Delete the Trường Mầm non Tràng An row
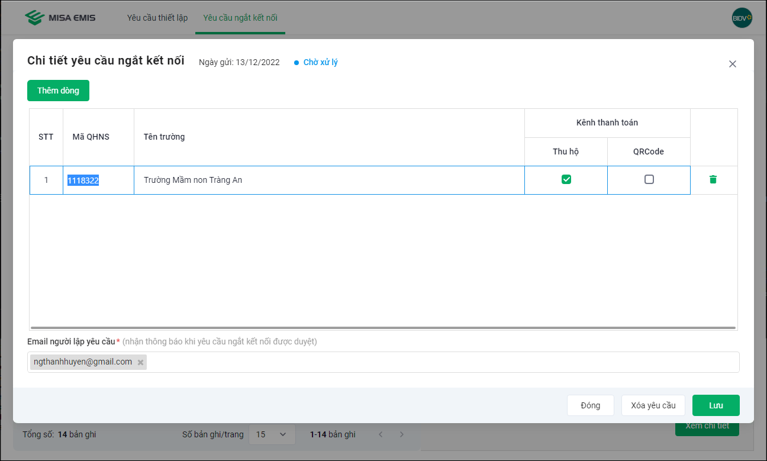 tap(713, 179)
